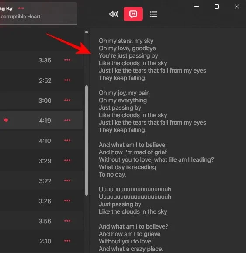The width and height of the screenshot is (246, 253).
Task: Select the track with duration 3:00
Action: coord(42,101)
